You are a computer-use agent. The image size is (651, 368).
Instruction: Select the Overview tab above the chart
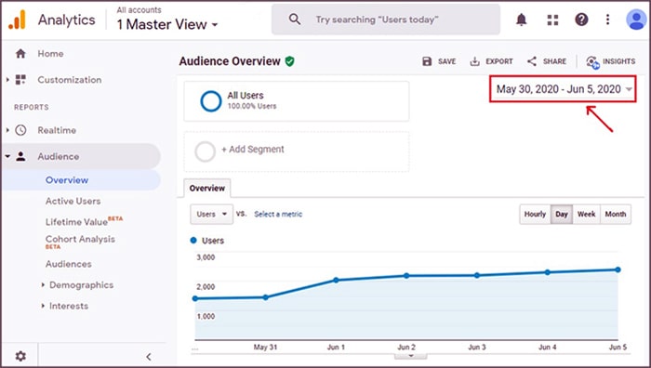coord(206,188)
